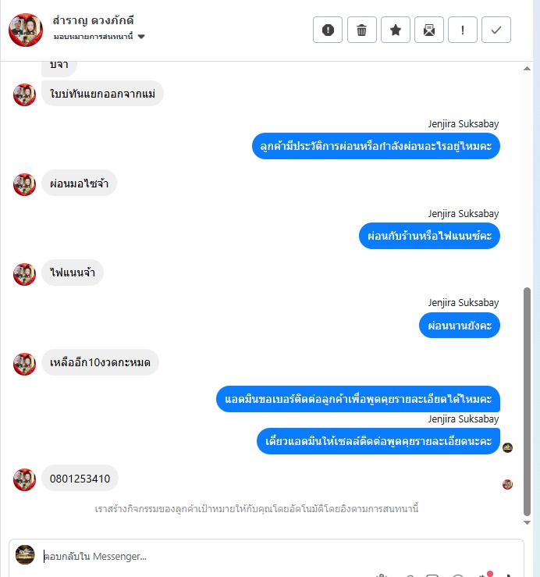Image resolution: width=540 pixels, height=577 pixels.
Task: Click the เหลืออีก10งวดกะหมด message bubble
Action: coord(100,362)
